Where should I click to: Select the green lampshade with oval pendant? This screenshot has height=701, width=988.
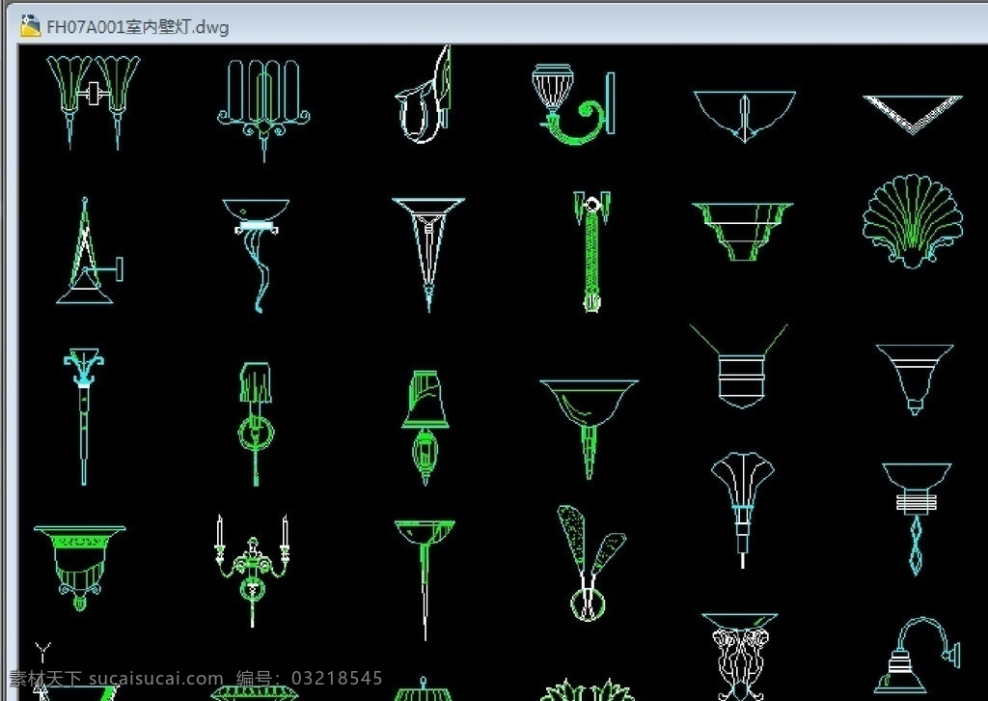[x=425, y=428]
